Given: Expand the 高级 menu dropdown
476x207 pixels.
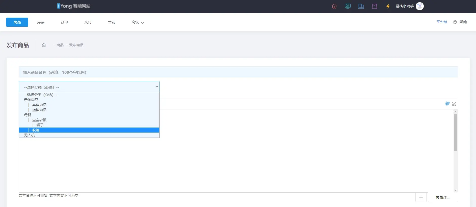Looking at the screenshot, I should (x=138, y=22).
